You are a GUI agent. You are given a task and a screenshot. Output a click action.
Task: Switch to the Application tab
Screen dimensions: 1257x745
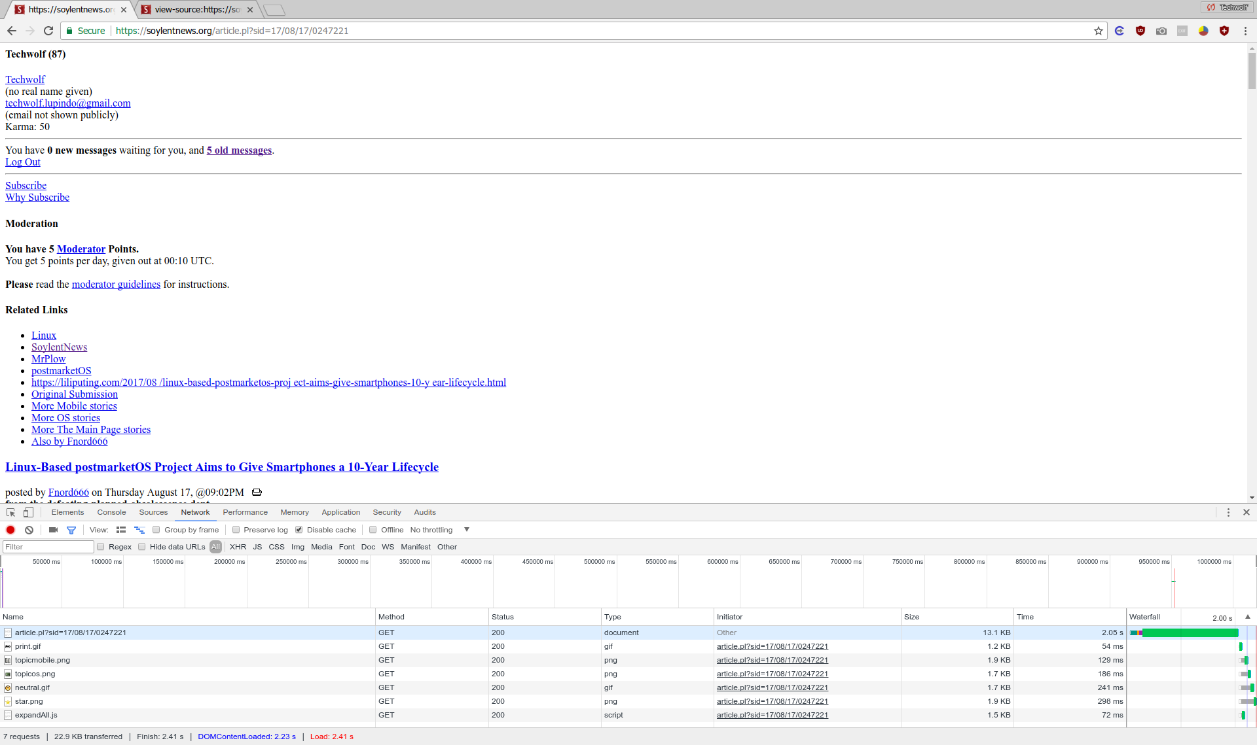(340, 512)
